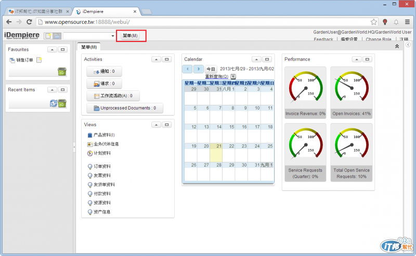Viewport: 416px width, 256px height.
Task: Click the 工作流活动(A) : 0 button
Action: pos(113,96)
